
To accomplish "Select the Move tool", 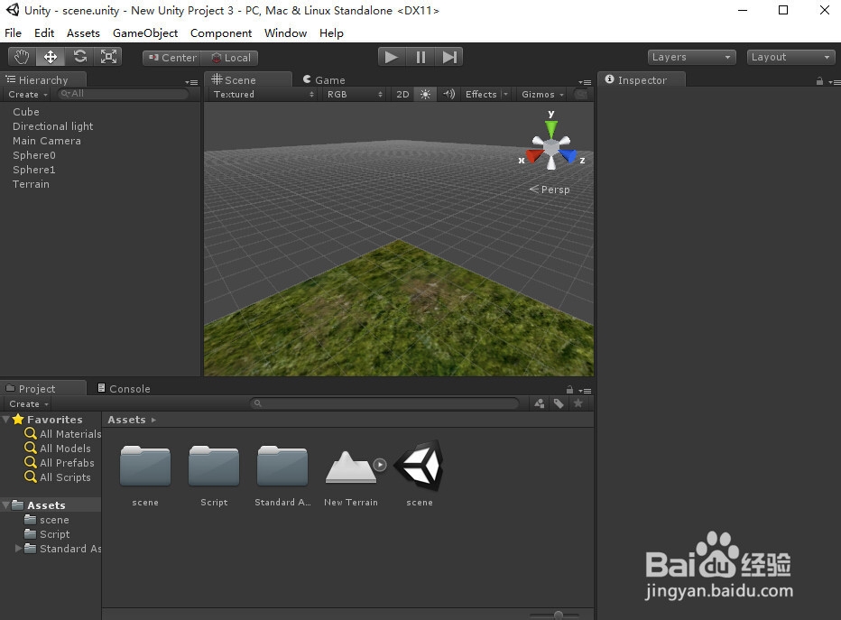I will [51, 57].
